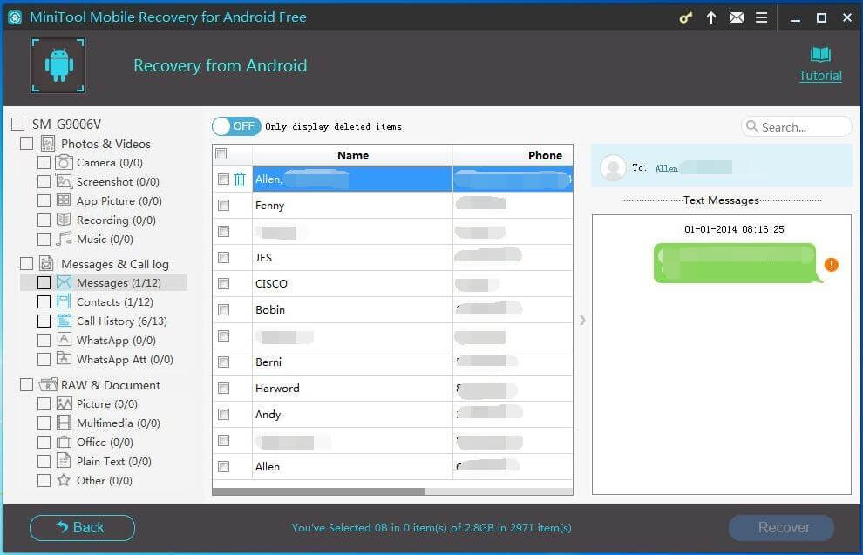Click the Music note icon
Viewport: 863px width, 555px height.
pyautogui.click(x=64, y=239)
